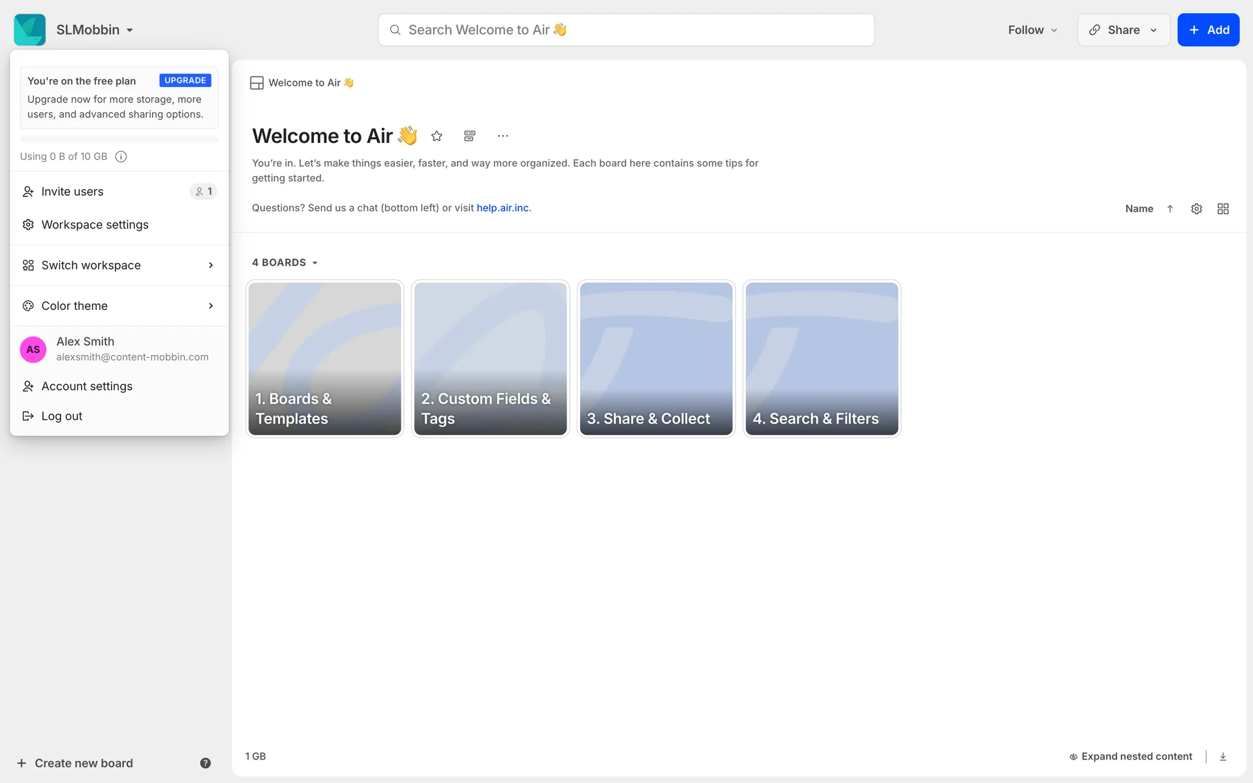Open Workspace settings menu item

point(95,224)
